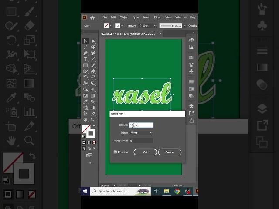Open the Layers panel icon
This screenshot has width=279, height=209.
tap(191, 106)
